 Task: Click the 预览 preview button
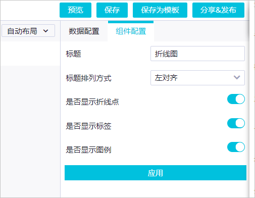click(75, 10)
